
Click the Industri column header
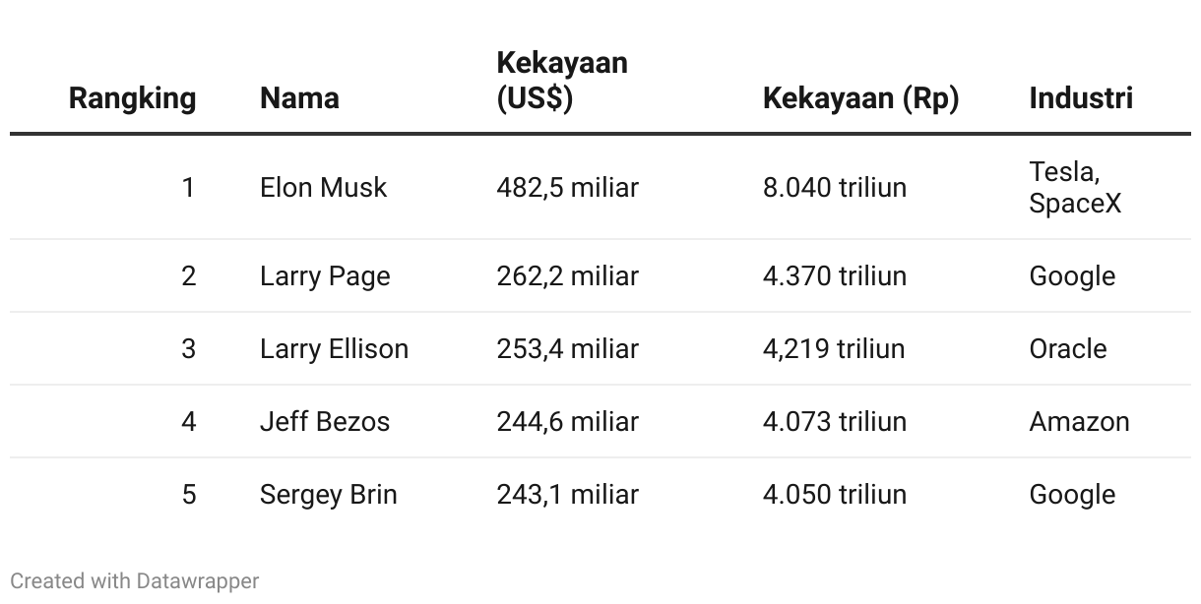[x=1081, y=98]
